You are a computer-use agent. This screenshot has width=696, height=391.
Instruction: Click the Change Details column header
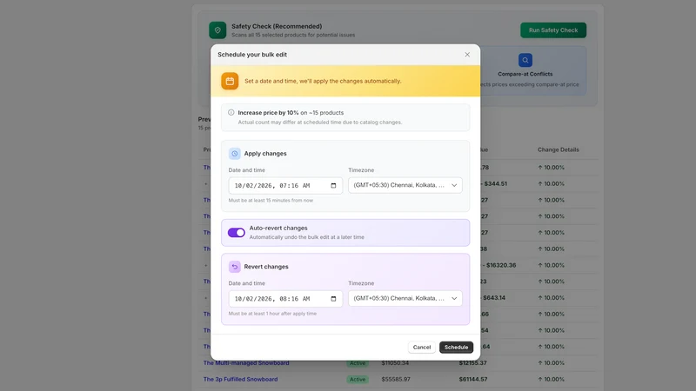pyautogui.click(x=558, y=149)
